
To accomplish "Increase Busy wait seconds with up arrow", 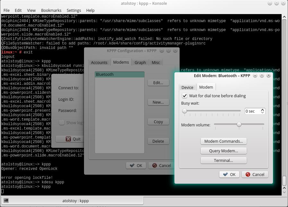I will 262,109.
